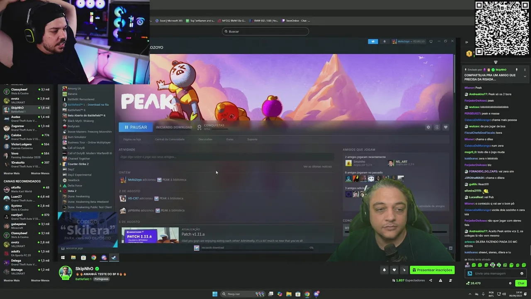Click the activity status input field
This screenshot has height=299, width=531.
[x=226, y=157]
